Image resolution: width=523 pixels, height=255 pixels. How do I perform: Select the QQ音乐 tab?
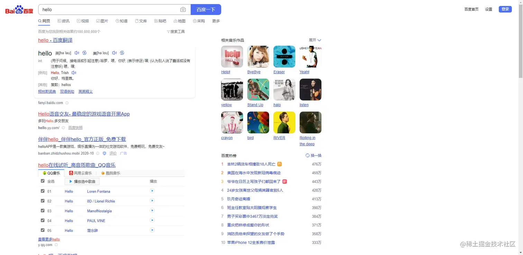pyautogui.click(x=51, y=173)
